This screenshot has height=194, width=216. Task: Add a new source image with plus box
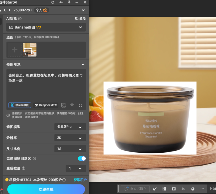point(15,50)
